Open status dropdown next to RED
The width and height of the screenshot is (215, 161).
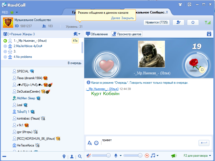coord(17,12)
